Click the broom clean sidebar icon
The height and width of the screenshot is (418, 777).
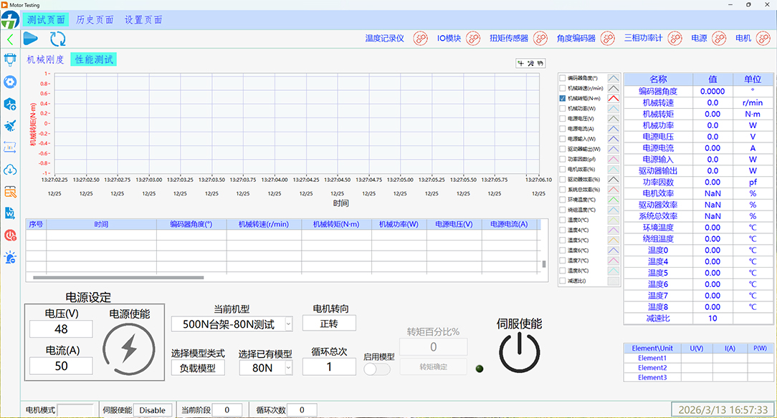(x=10, y=126)
